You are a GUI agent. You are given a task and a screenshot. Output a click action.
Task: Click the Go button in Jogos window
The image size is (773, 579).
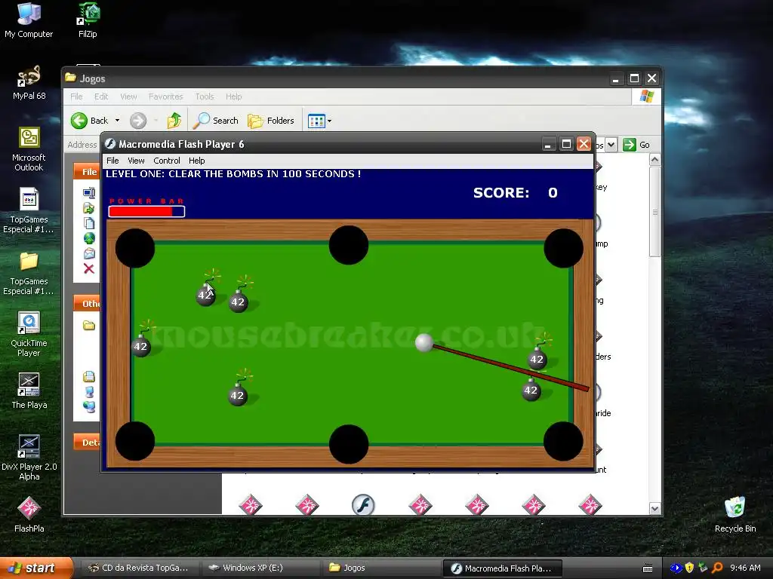[636, 145]
